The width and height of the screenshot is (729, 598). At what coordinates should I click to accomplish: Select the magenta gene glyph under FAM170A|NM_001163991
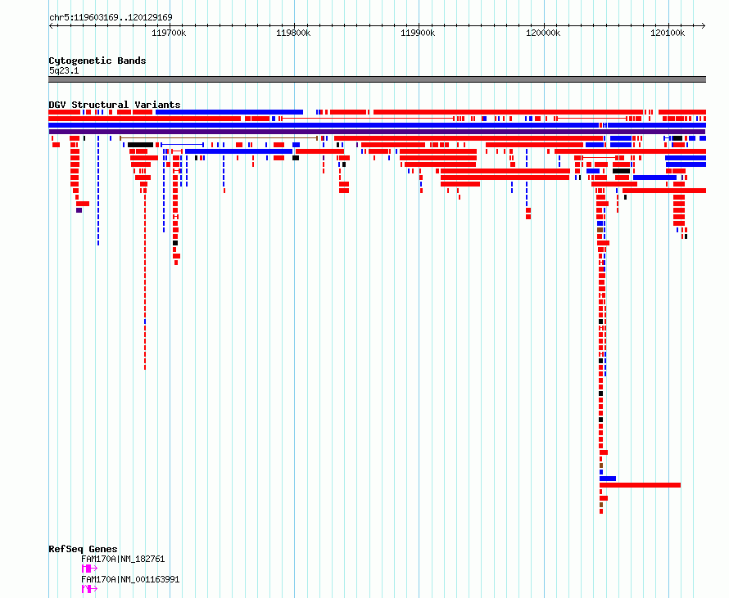click(89, 589)
